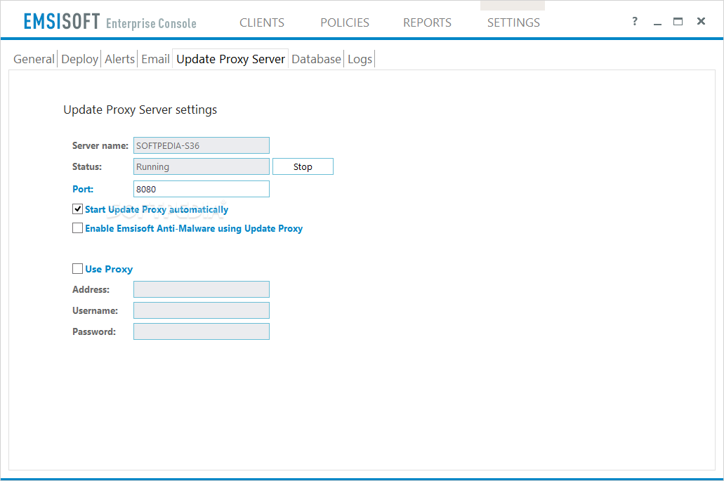Image resolution: width=724 pixels, height=481 pixels.
Task: Minimize the Enterprise Console window
Action: tap(657, 22)
